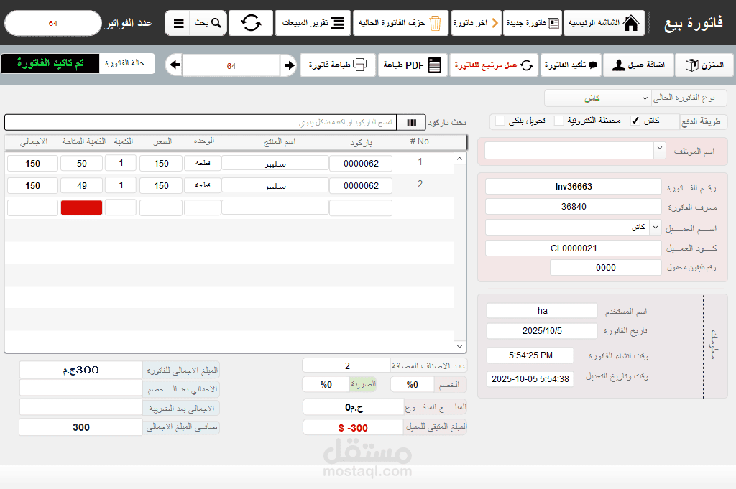Click the trash delete current invoice icon
The image size is (736, 489).
click(x=435, y=23)
